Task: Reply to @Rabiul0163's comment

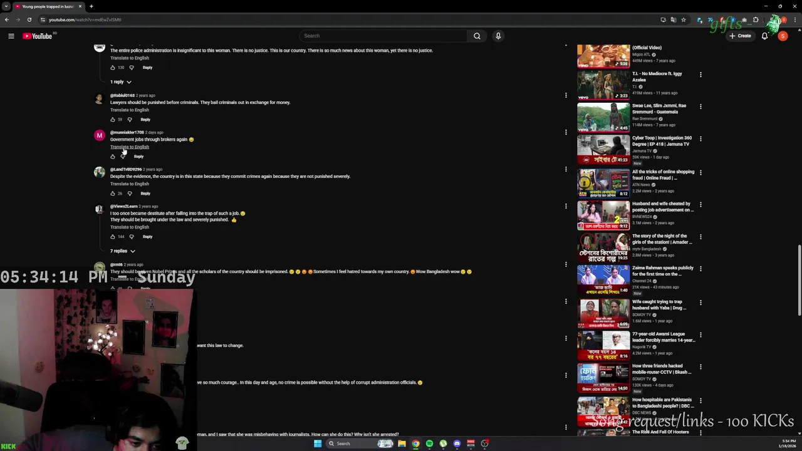Action: 145,120
